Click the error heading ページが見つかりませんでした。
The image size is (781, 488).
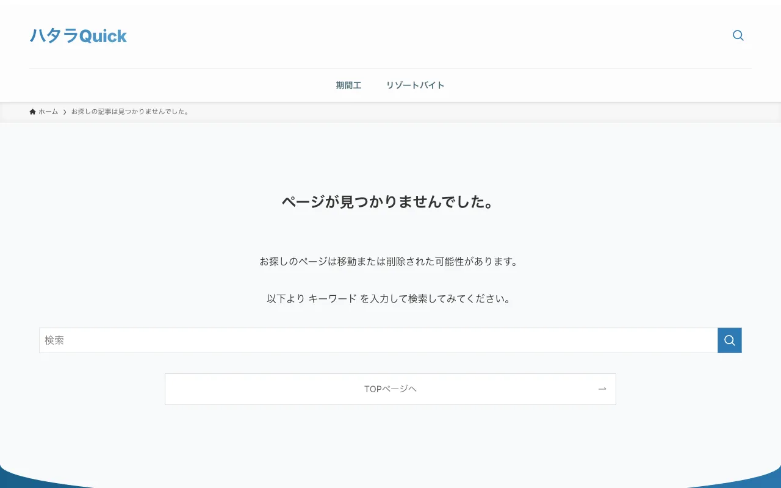click(390, 202)
